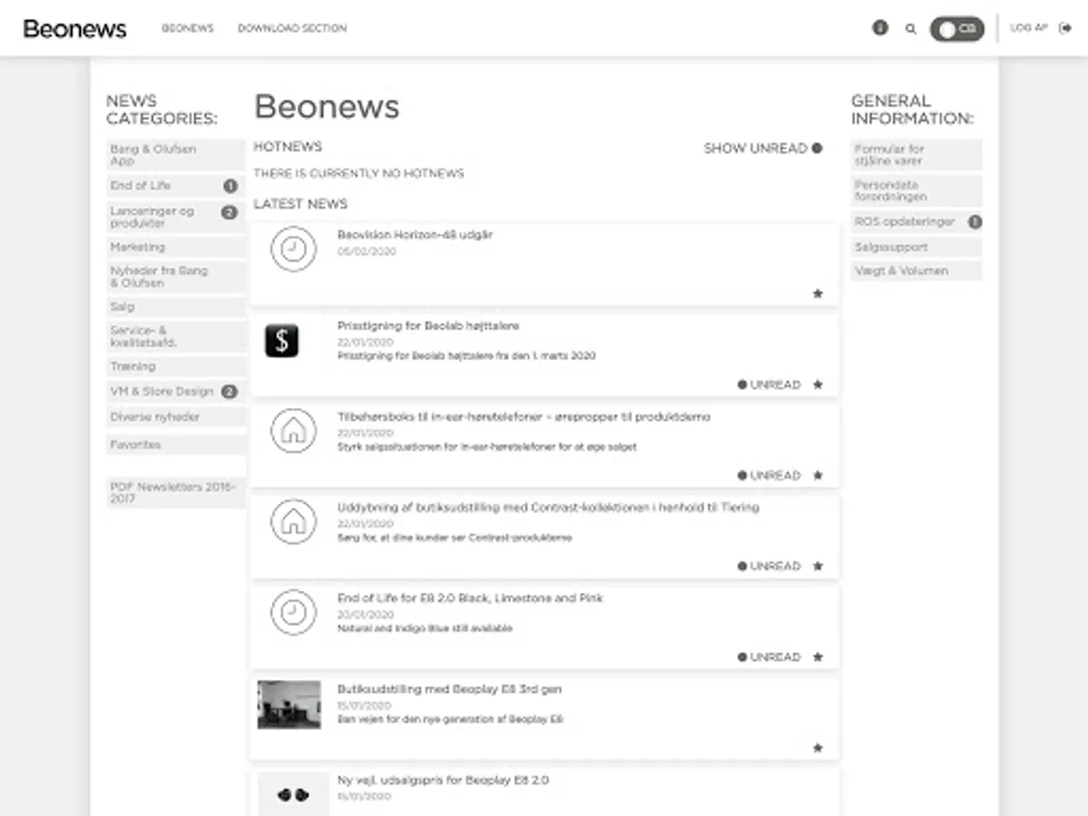Open Prisstigning for Beolab højttalere article
This screenshot has width=1088, height=816.
428,325
